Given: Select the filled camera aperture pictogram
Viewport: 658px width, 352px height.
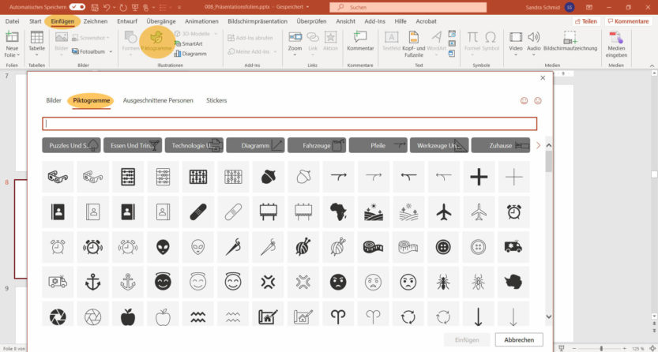Looking at the screenshot, I should 58,316.
